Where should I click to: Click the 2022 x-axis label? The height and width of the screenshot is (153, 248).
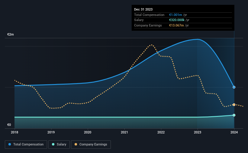click(161, 132)
